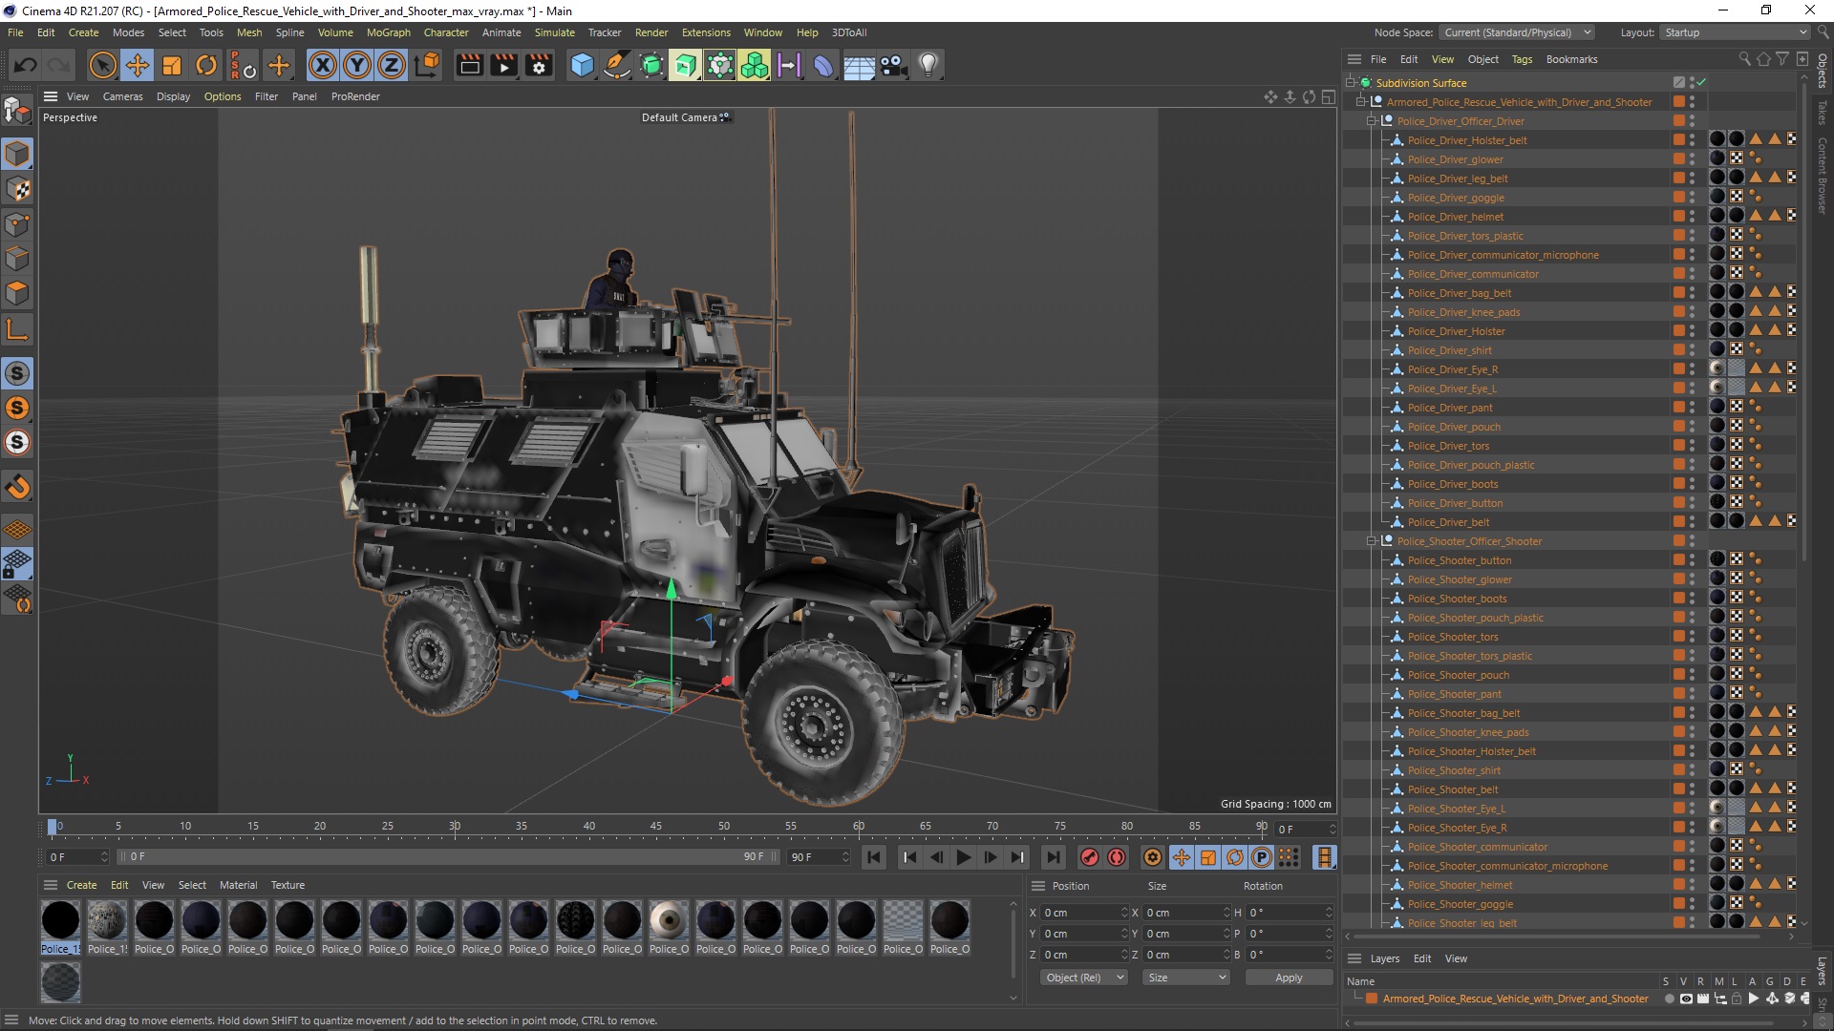Viewport: 1834px width, 1031px height.
Task: Render the current view clapperboard icon
Action: (469, 65)
